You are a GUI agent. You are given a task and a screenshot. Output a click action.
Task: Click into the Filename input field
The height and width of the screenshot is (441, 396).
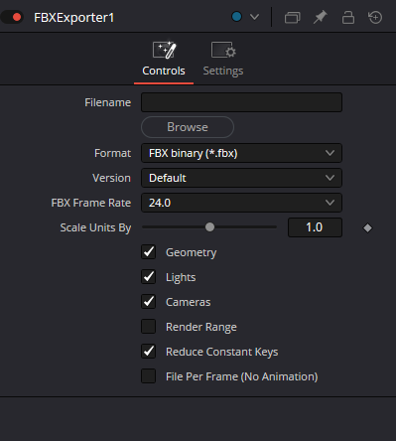[x=241, y=102]
